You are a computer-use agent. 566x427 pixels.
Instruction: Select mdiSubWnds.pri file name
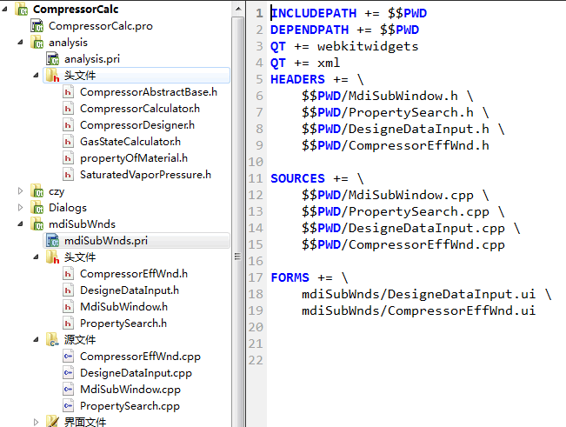coord(106,241)
